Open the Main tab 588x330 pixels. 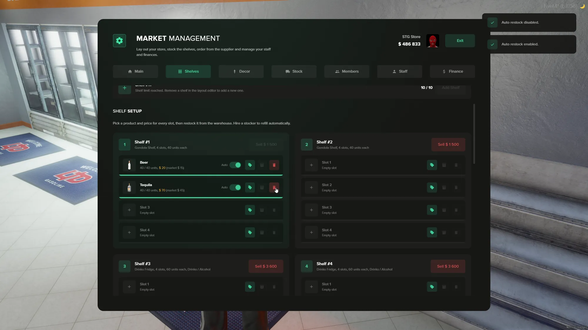pos(136,71)
